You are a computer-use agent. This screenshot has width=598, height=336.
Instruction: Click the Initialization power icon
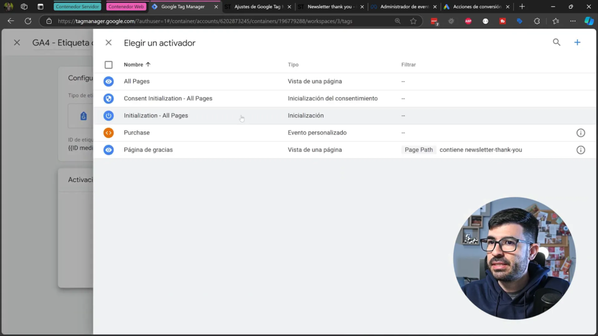[108, 116]
